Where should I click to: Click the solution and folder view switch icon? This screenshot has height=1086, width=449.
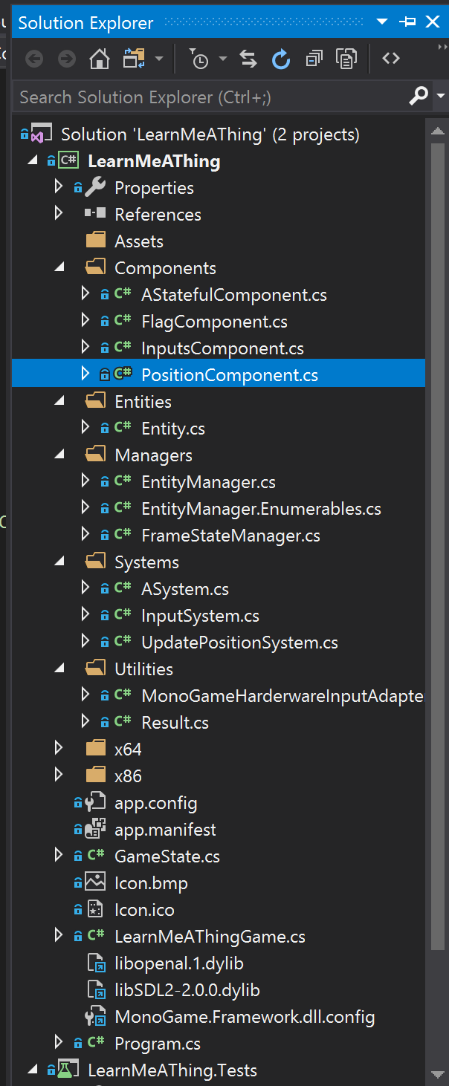(134, 59)
